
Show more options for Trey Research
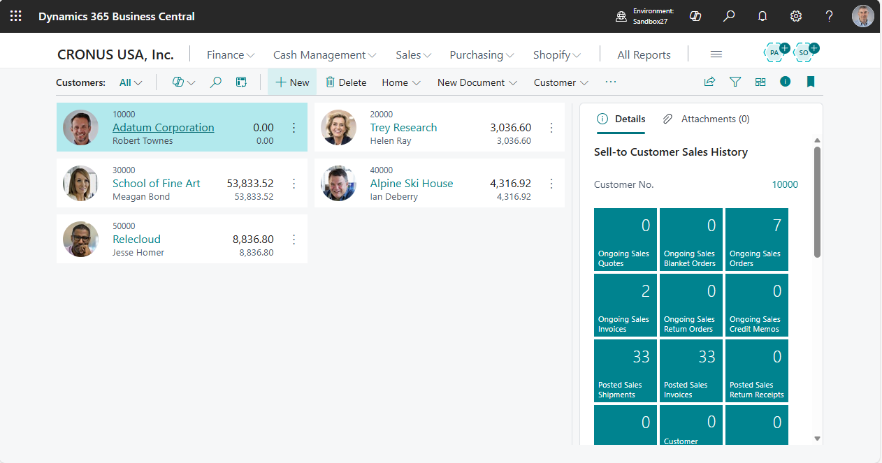pos(551,128)
